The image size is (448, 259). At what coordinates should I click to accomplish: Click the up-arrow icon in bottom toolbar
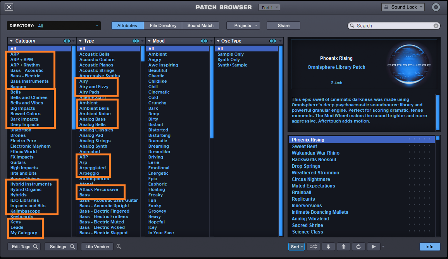click(x=344, y=246)
